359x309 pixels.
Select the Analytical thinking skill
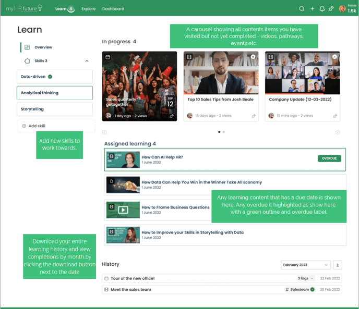click(x=55, y=93)
